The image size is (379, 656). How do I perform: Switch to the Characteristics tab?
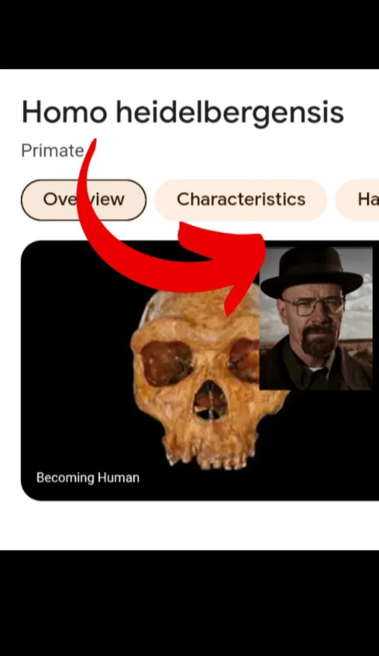click(241, 200)
